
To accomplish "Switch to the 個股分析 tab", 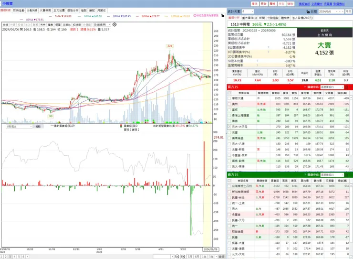I will point(73,11).
